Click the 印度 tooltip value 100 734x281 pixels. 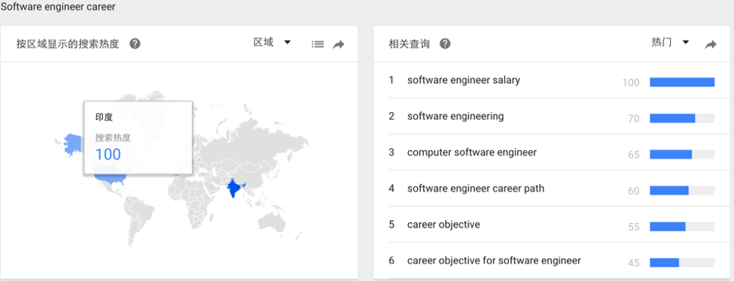(x=108, y=154)
